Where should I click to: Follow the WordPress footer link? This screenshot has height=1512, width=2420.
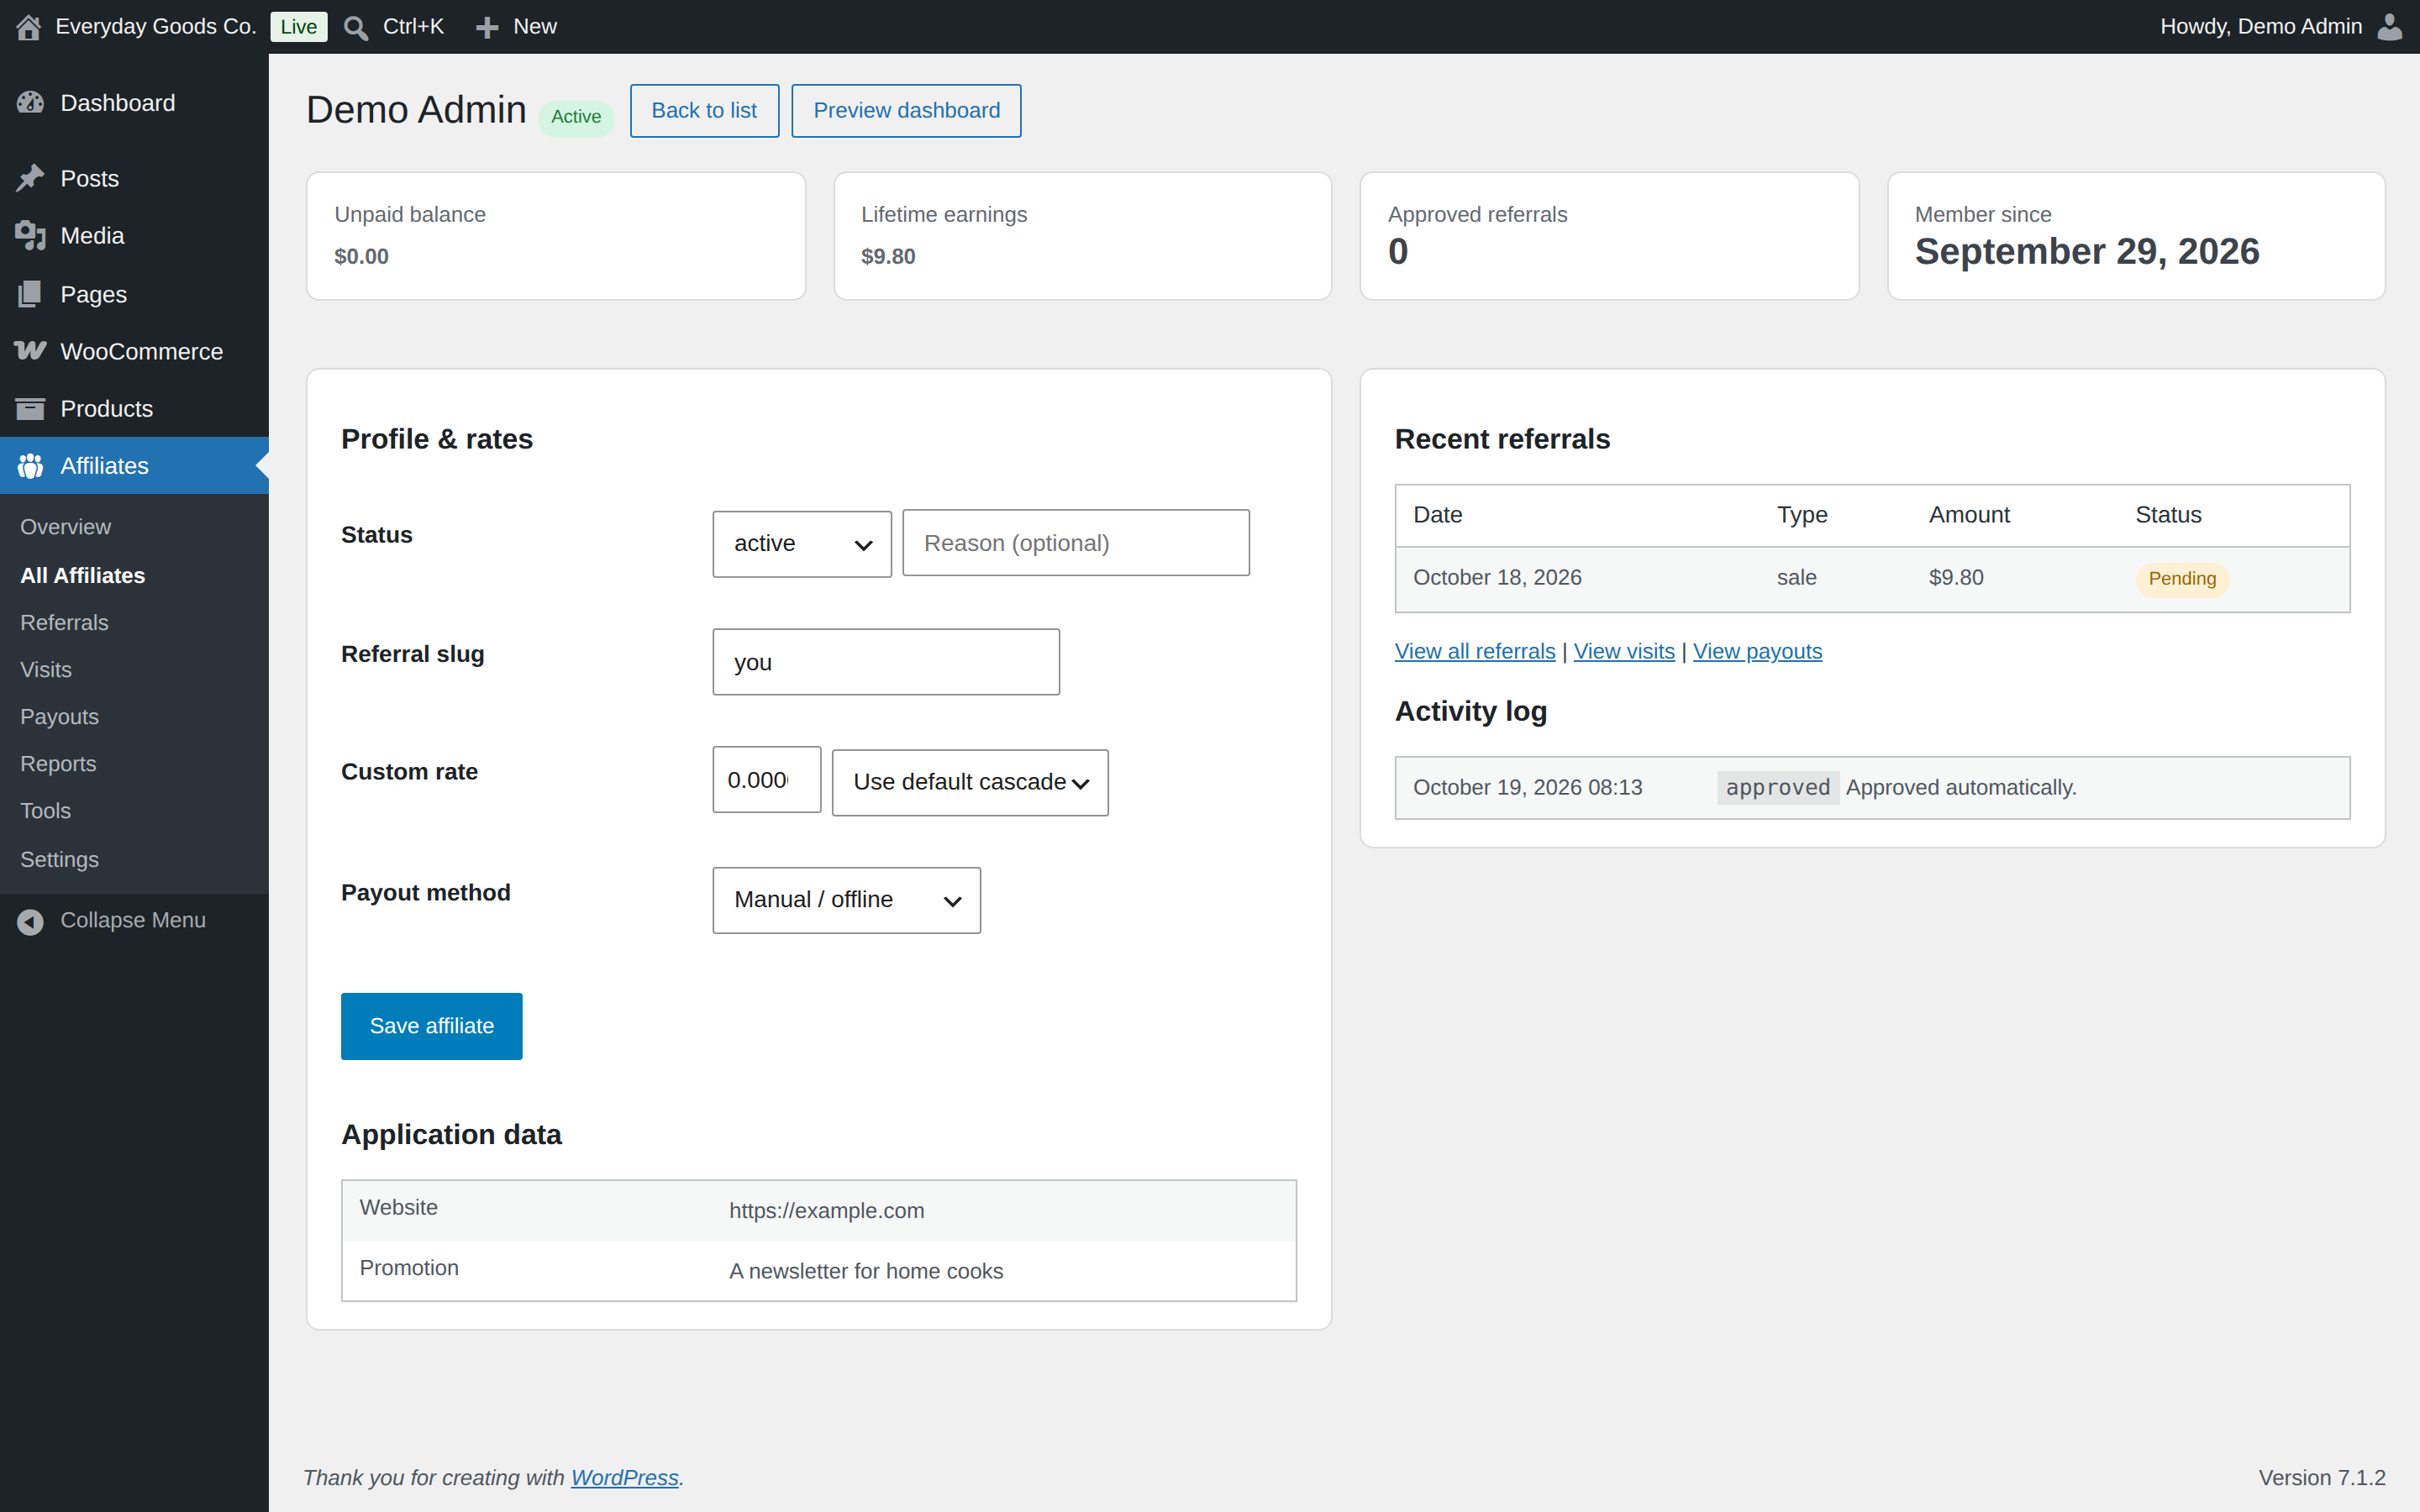click(624, 1478)
